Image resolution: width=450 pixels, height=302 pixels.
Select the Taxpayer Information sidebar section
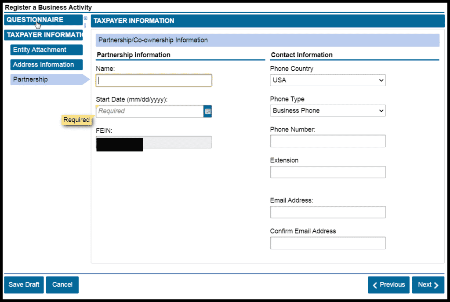pos(44,35)
